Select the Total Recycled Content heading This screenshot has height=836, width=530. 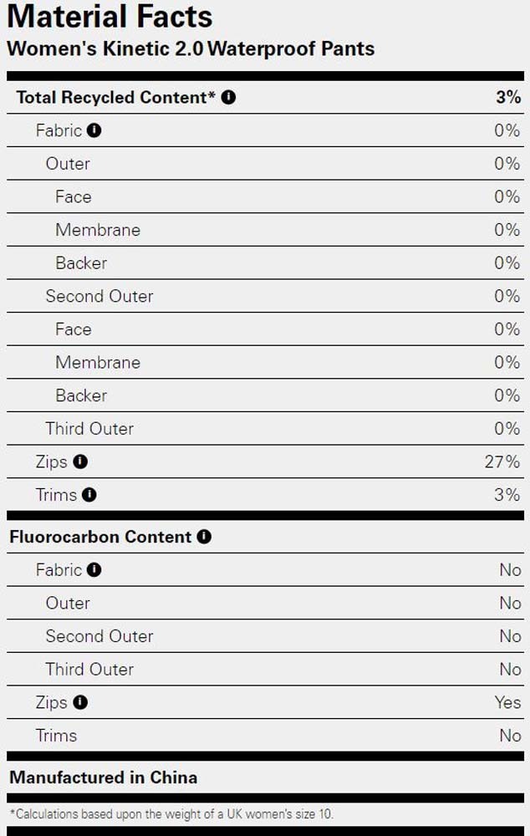click(x=115, y=97)
